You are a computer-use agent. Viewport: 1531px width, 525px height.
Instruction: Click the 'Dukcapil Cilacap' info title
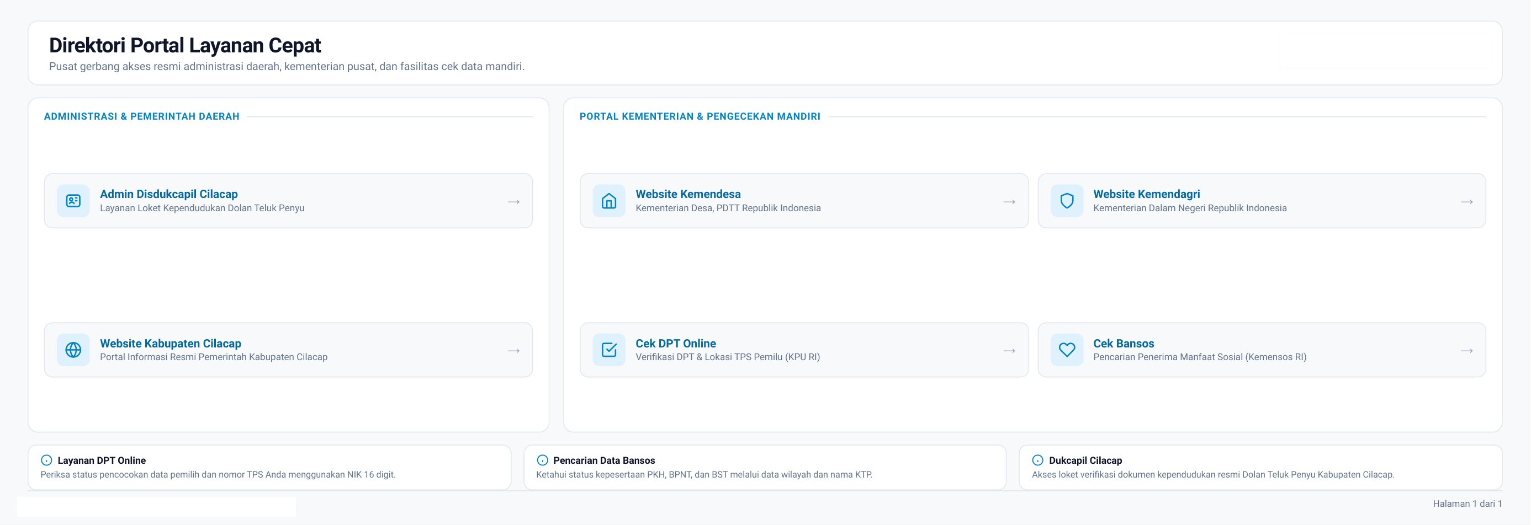tap(1085, 460)
